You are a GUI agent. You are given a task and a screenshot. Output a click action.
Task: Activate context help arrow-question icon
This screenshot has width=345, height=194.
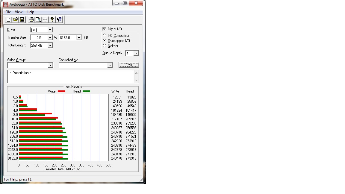[59, 19]
